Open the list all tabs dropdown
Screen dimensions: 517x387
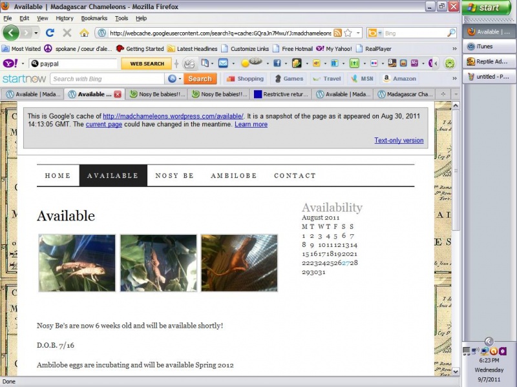pos(456,94)
